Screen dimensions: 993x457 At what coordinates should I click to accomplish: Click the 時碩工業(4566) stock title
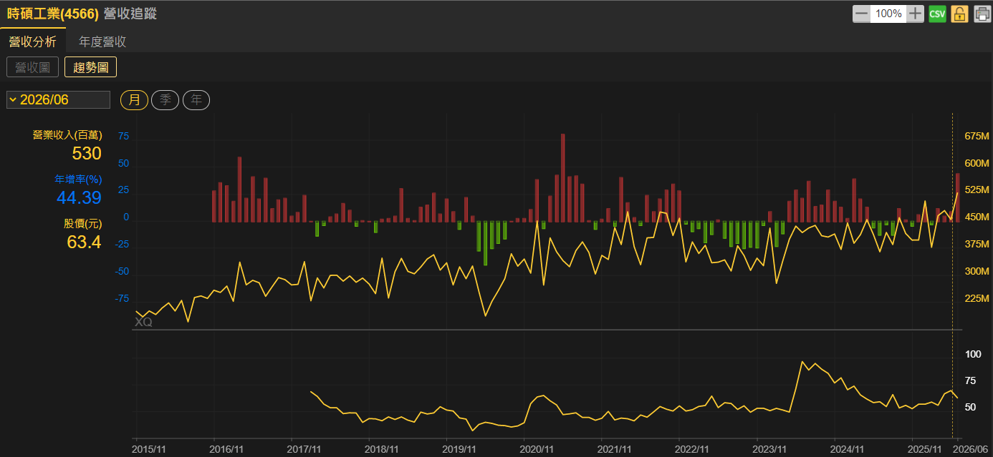pyautogui.click(x=53, y=14)
